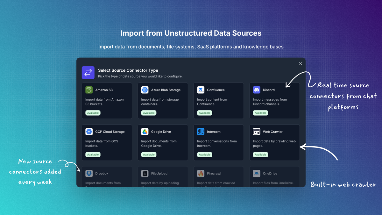Click the Available badge under Amazon S3
The image size is (382, 215).
click(93, 113)
